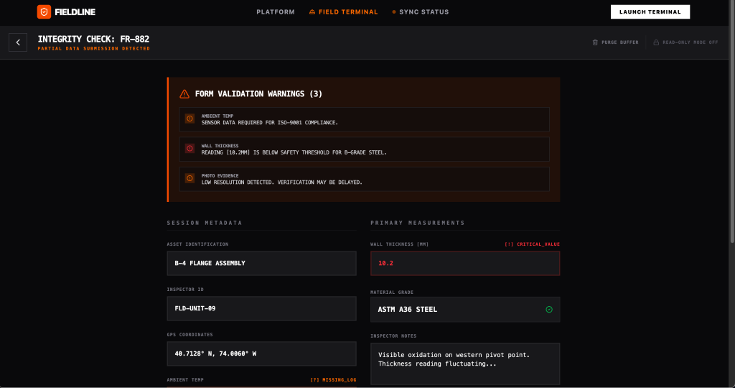Image resolution: width=735 pixels, height=388 pixels.
Task: Click the red Wall Thickness alert icon
Action: click(189, 149)
